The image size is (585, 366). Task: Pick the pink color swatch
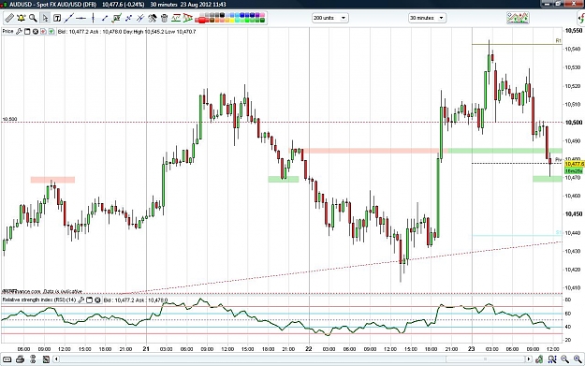(262, 15)
